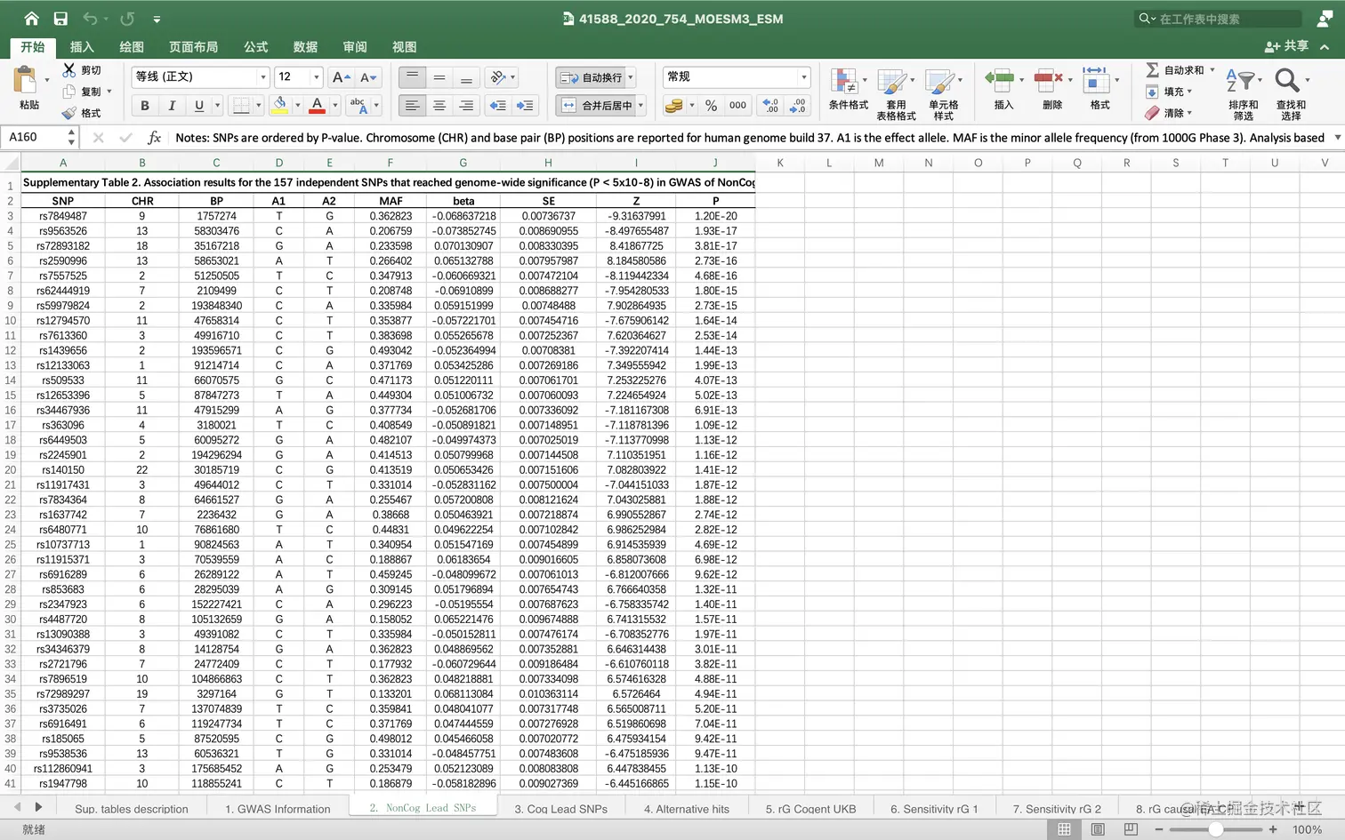This screenshot has width=1345, height=840.
Task: Increase the cell indent
Action: tap(525, 106)
